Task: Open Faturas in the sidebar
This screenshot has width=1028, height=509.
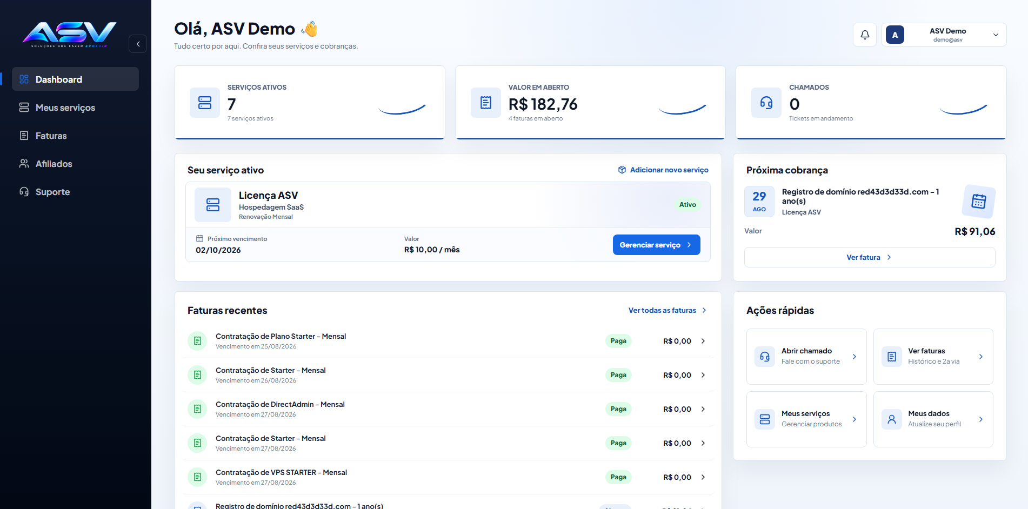Action: 75,136
